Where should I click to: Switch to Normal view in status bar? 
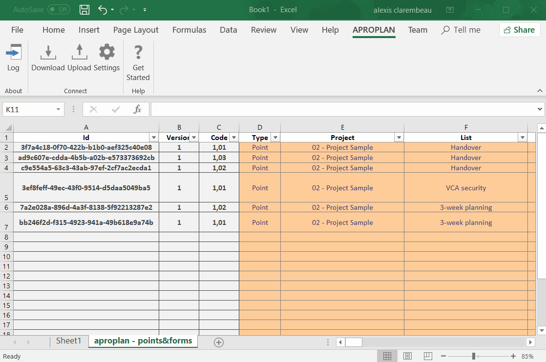tap(387, 356)
